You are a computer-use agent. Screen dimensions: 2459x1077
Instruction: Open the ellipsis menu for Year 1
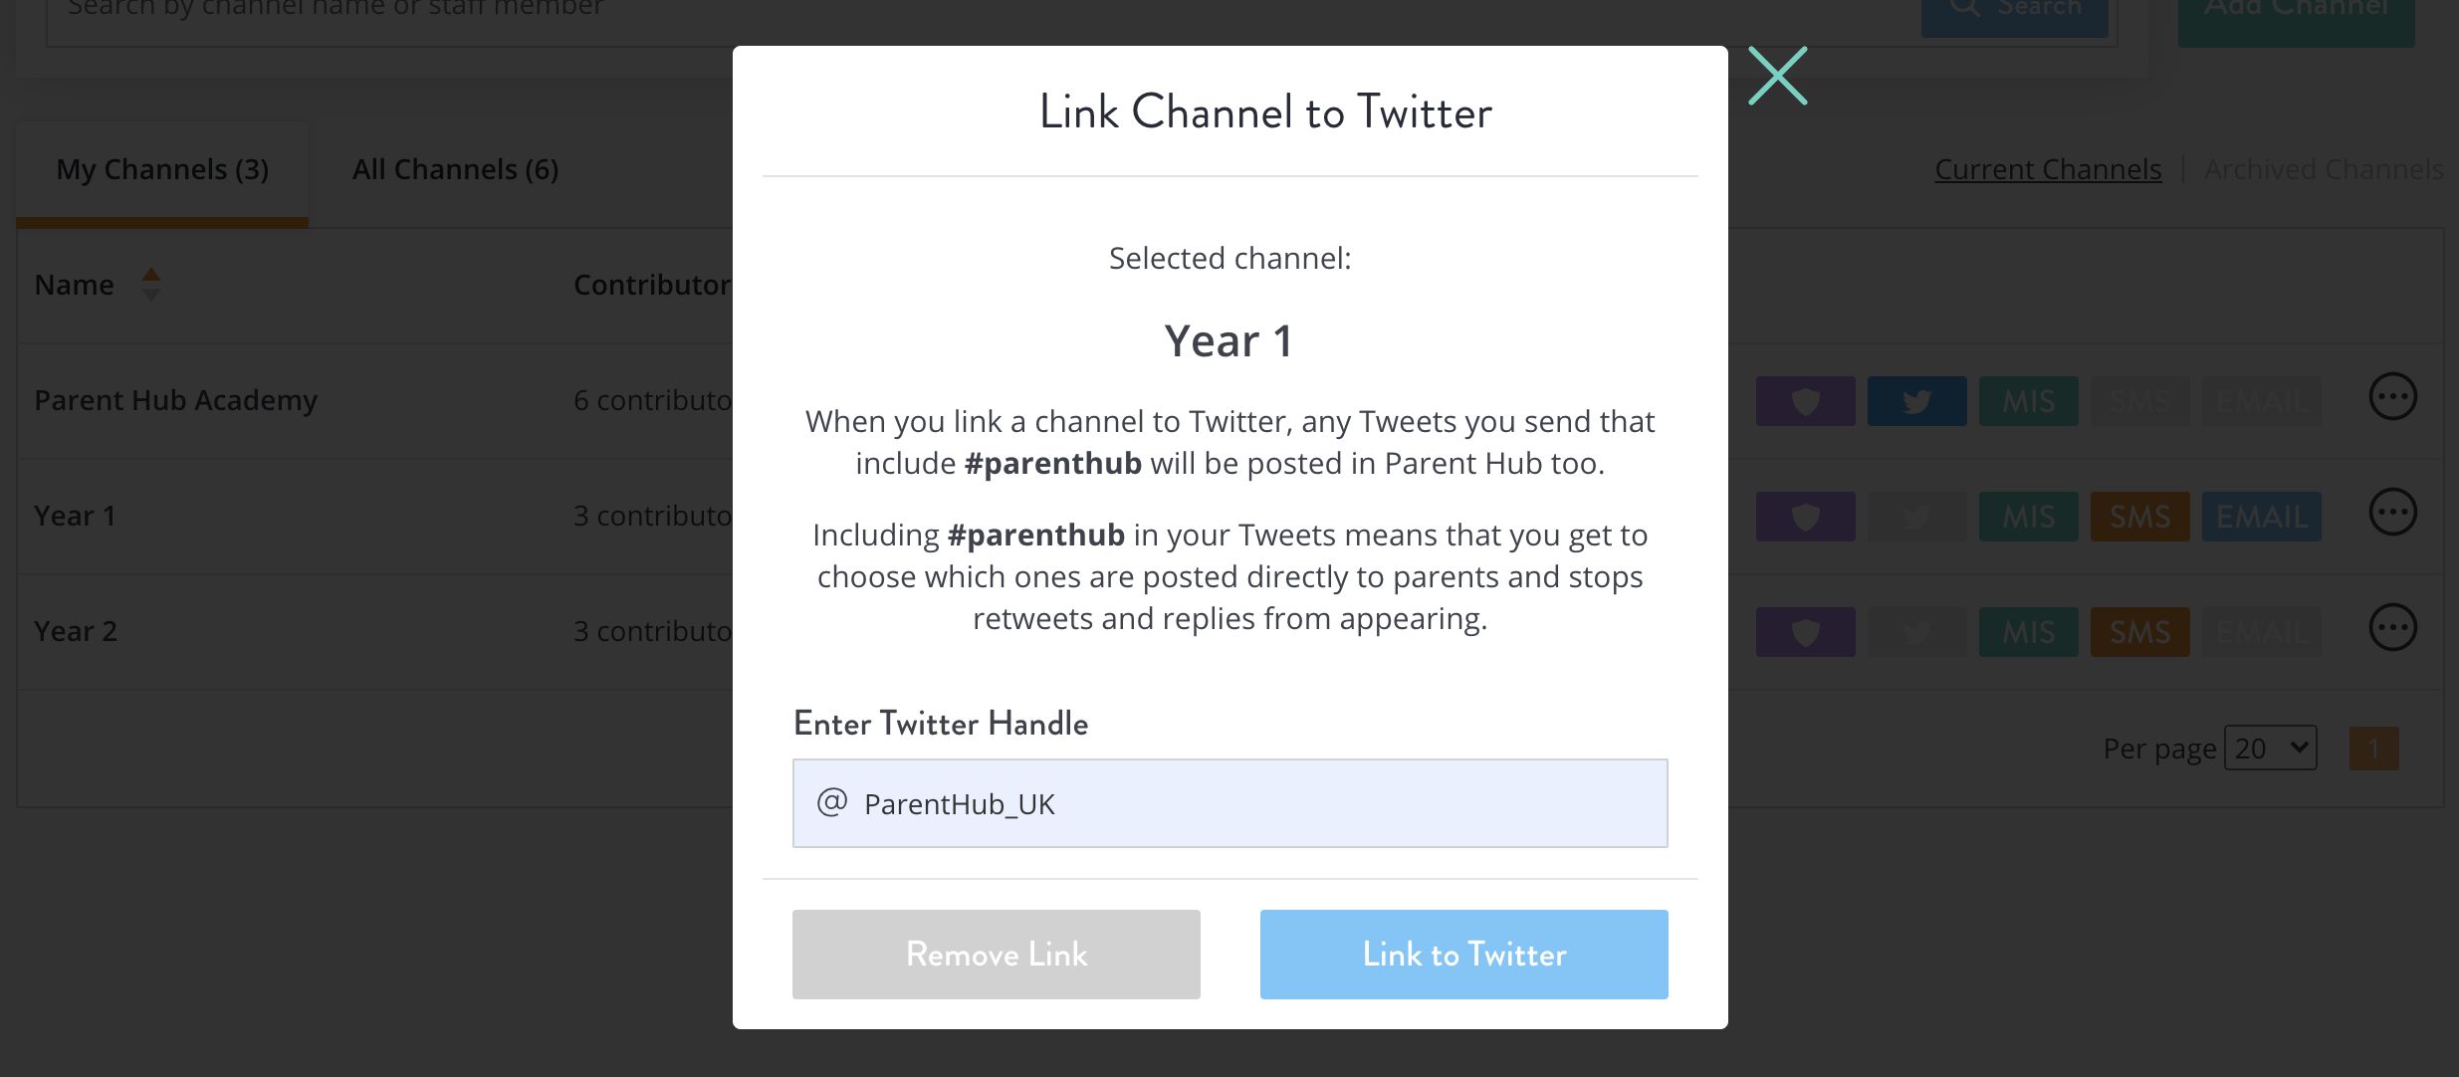click(2392, 513)
